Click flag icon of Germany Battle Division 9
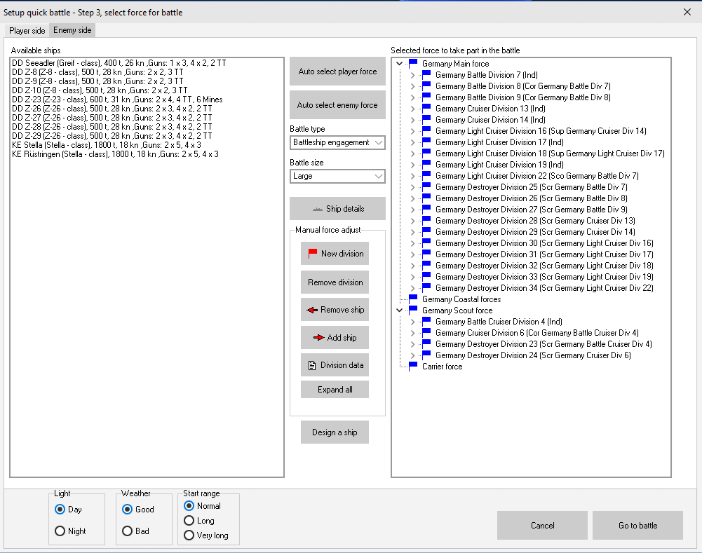702x553 pixels. pyautogui.click(x=426, y=97)
